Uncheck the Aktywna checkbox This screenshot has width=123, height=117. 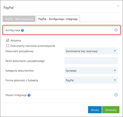click(8, 40)
